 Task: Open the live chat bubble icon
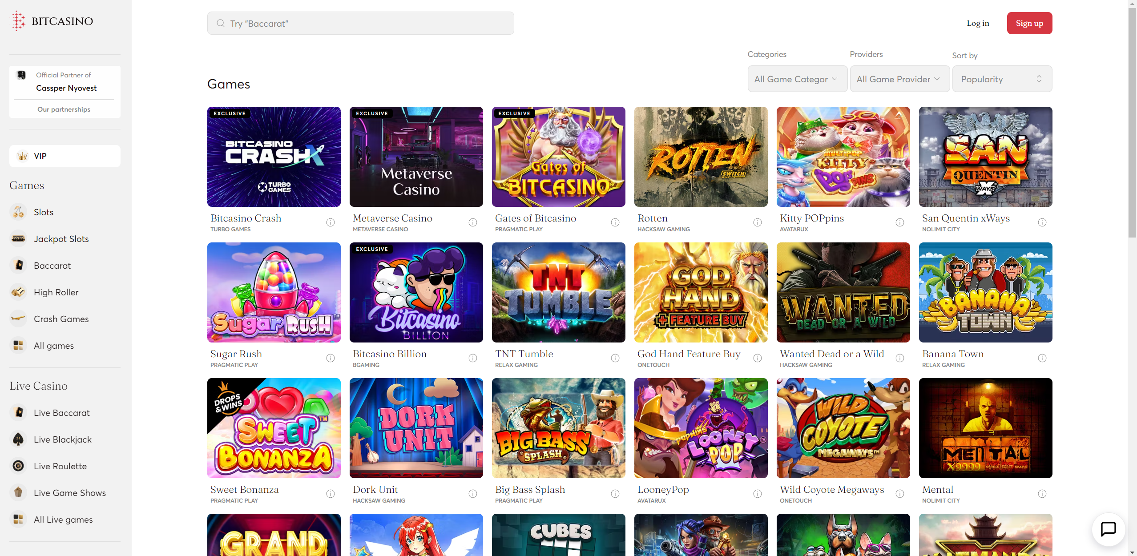(x=1108, y=529)
